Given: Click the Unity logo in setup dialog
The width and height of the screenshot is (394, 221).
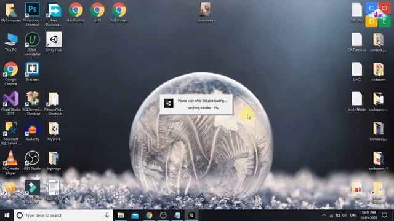Looking at the screenshot, I should pyautogui.click(x=169, y=103).
